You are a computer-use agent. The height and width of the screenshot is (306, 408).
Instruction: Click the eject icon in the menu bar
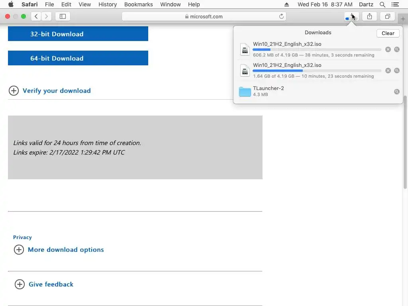click(x=286, y=4)
